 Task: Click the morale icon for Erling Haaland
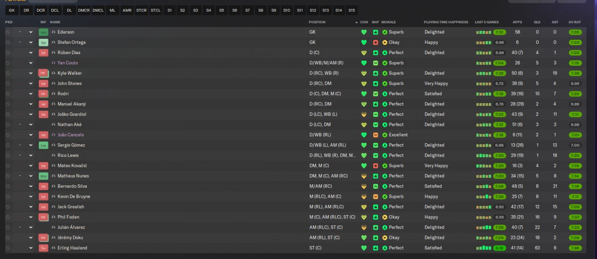(x=385, y=248)
